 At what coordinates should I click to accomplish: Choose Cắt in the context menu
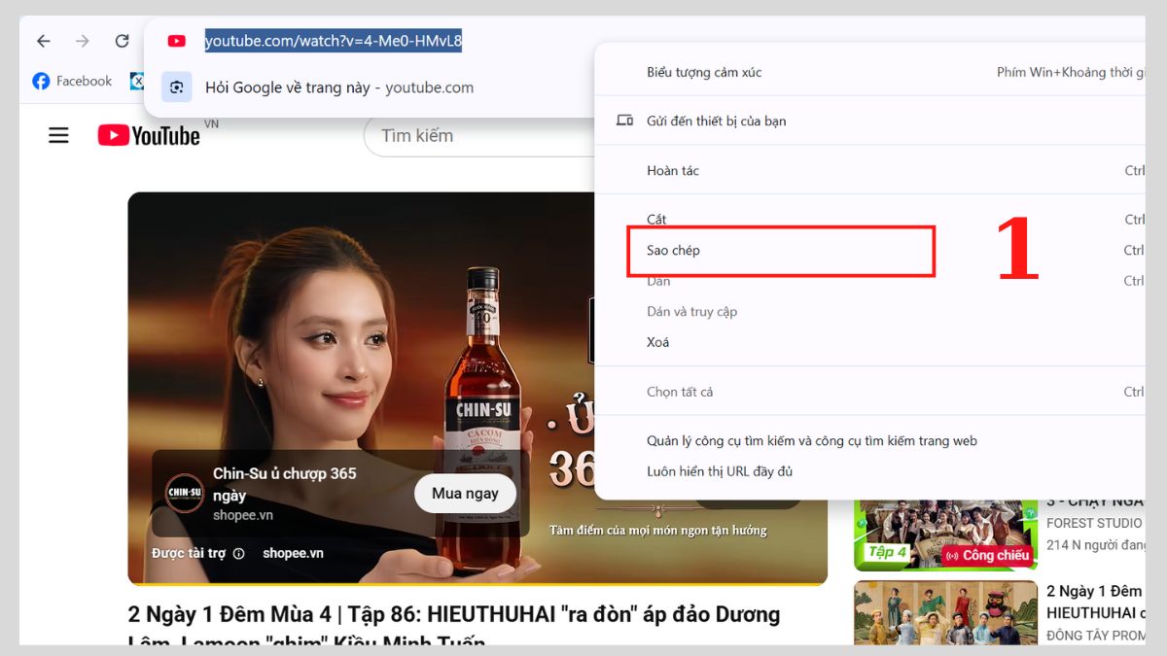(x=656, y=220)
